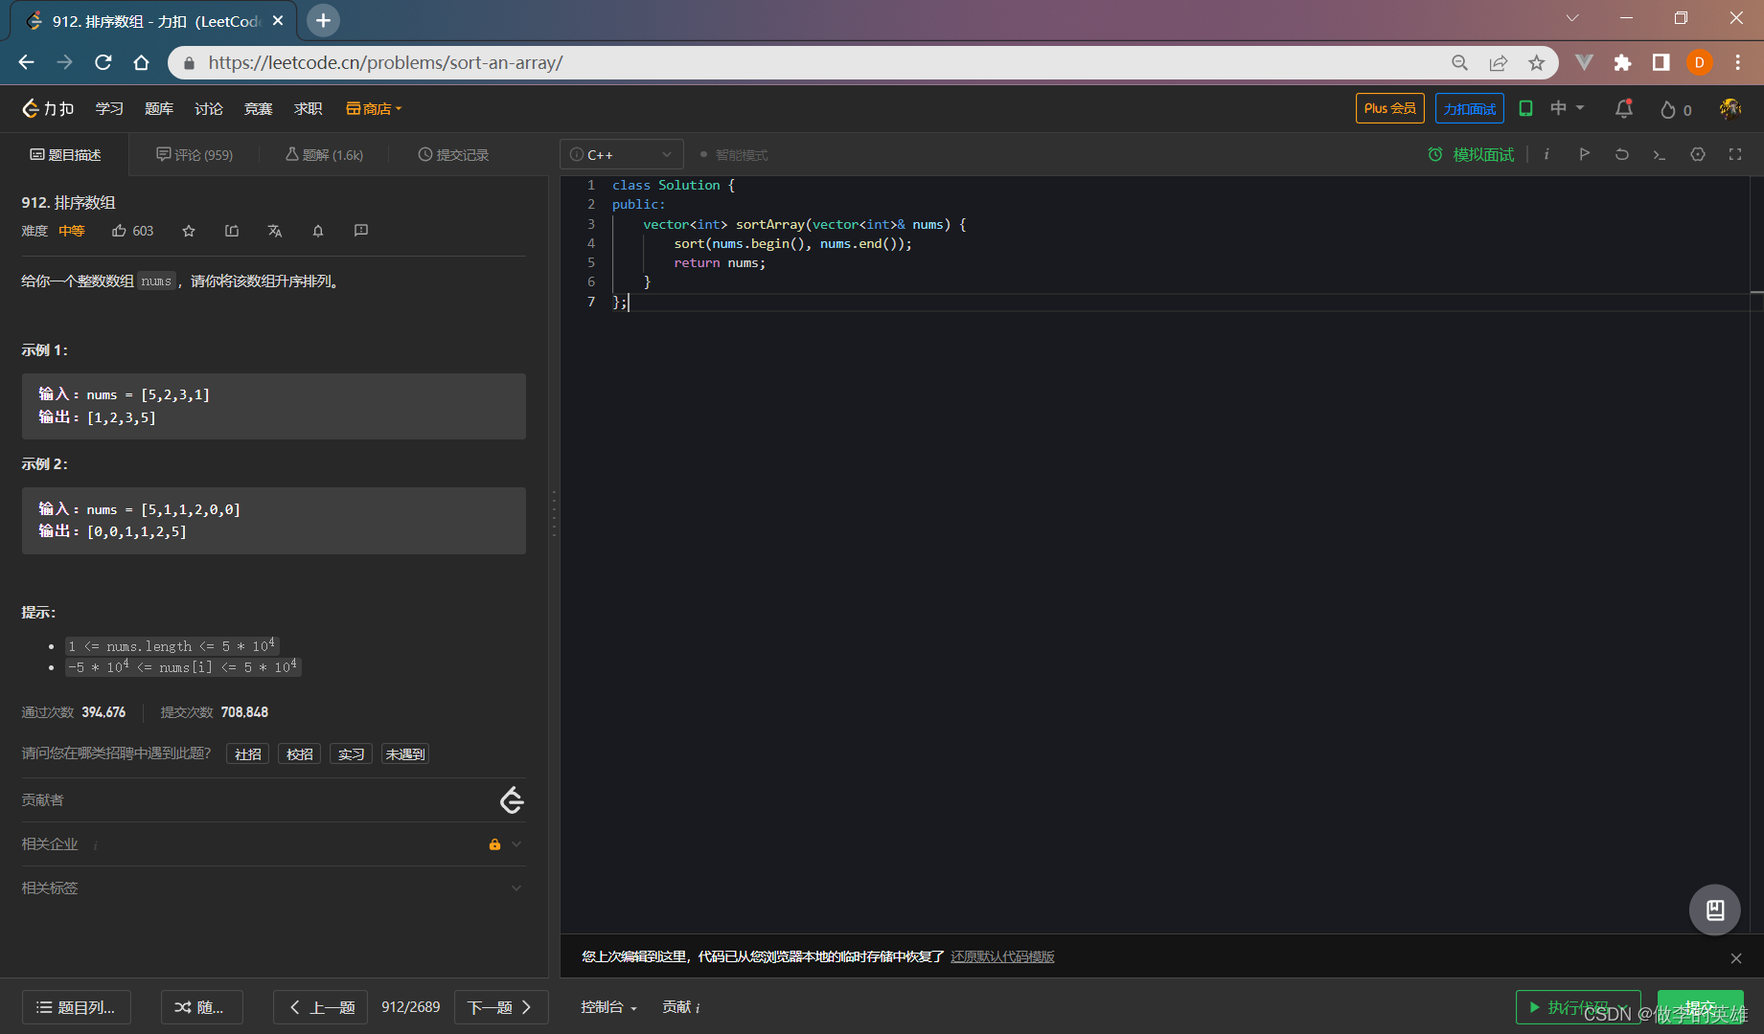
Task: Reload the browser page
Action: point(103,62)
